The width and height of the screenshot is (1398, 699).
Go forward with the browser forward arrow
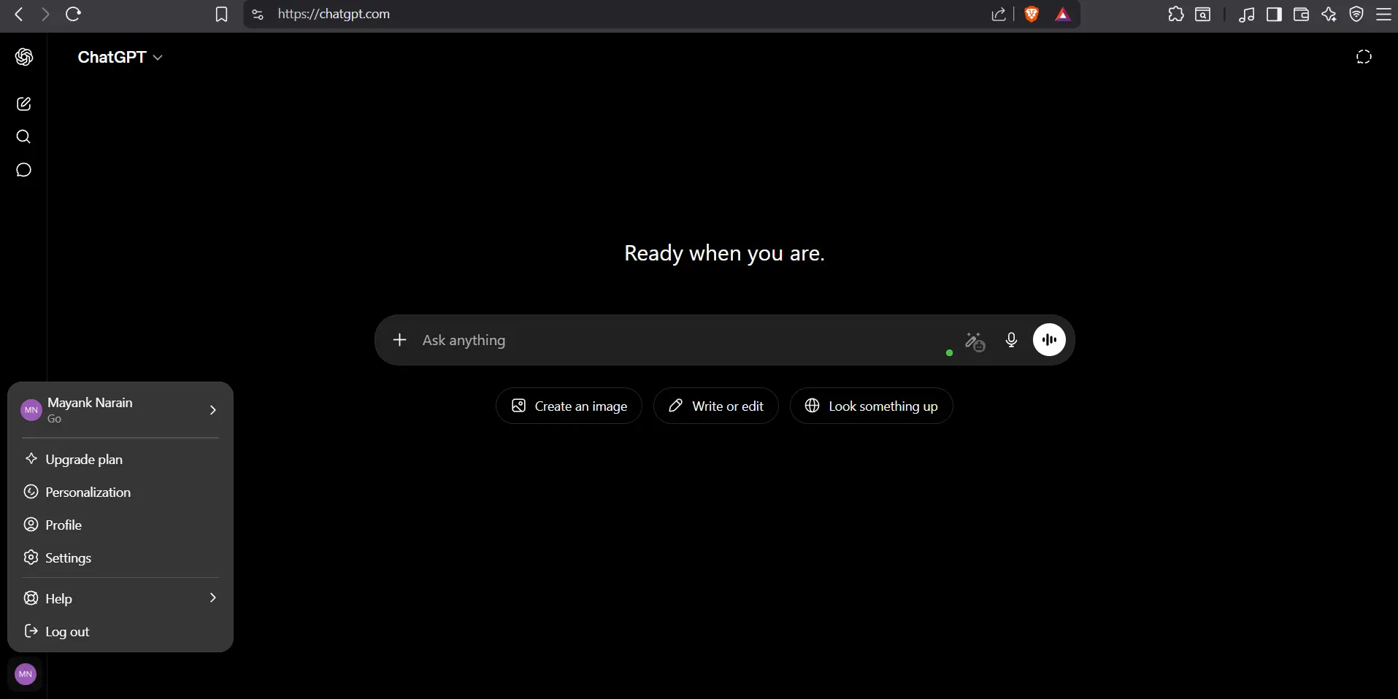45,14
